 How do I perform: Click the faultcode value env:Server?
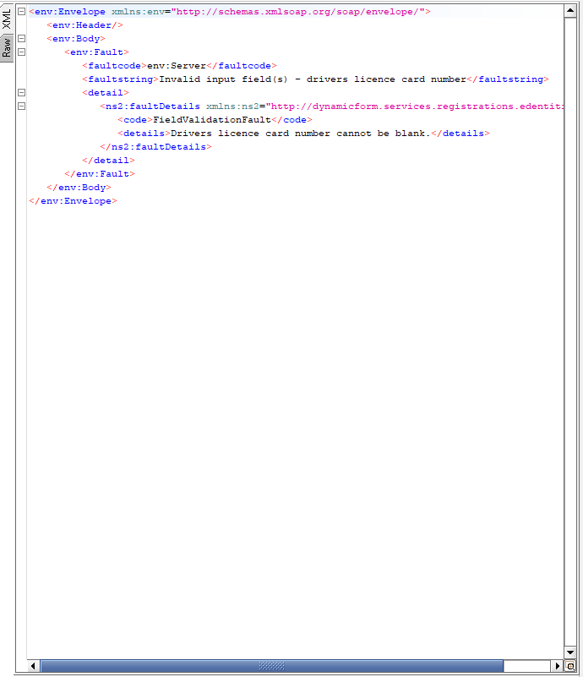click(177, 66)
